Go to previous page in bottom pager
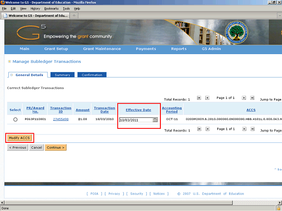The image size is (282, 211). pos(208,129)
